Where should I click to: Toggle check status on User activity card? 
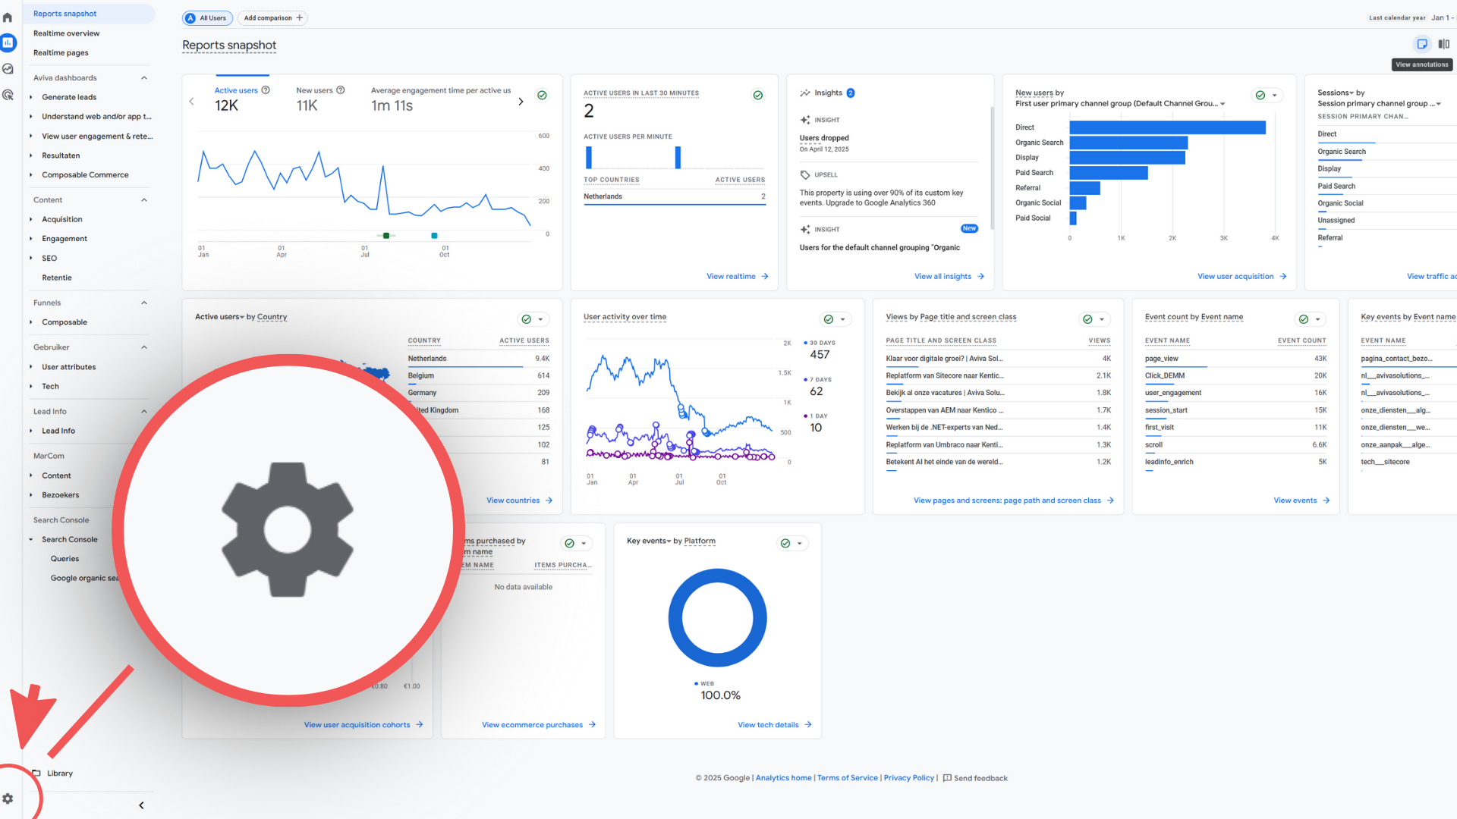829,319
